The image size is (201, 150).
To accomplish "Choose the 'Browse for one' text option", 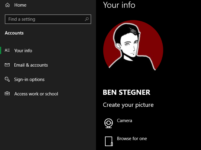I will pyautogui.click(x=132, y=139).
